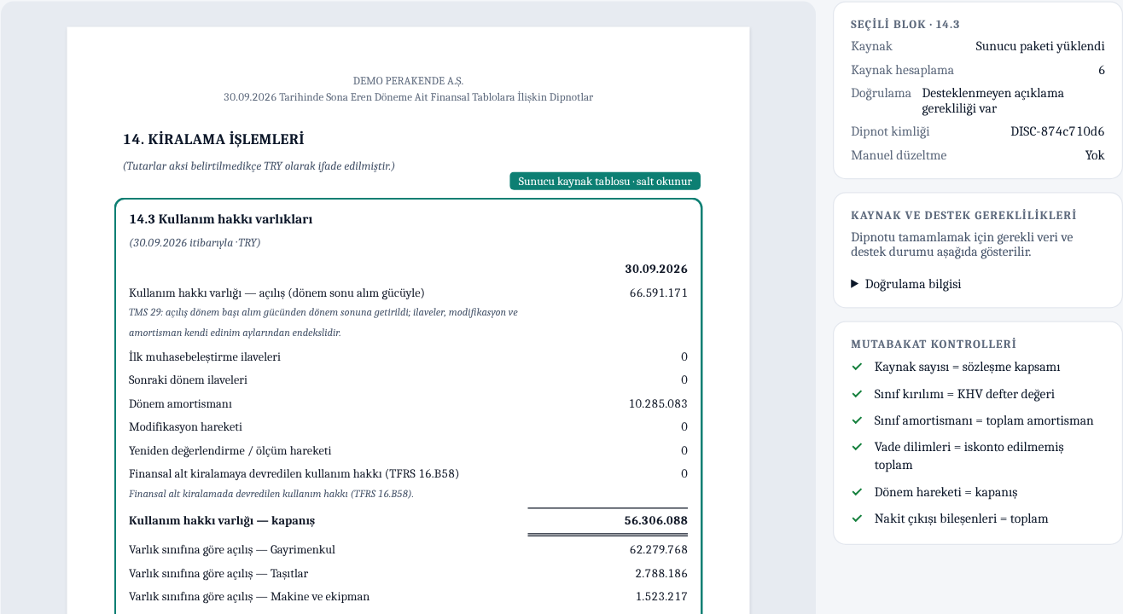This screenshot has width=1123, height=614.
Task: Expand the Doğrulama bilgisi disclosure triangle
Action: pos(855,284)
